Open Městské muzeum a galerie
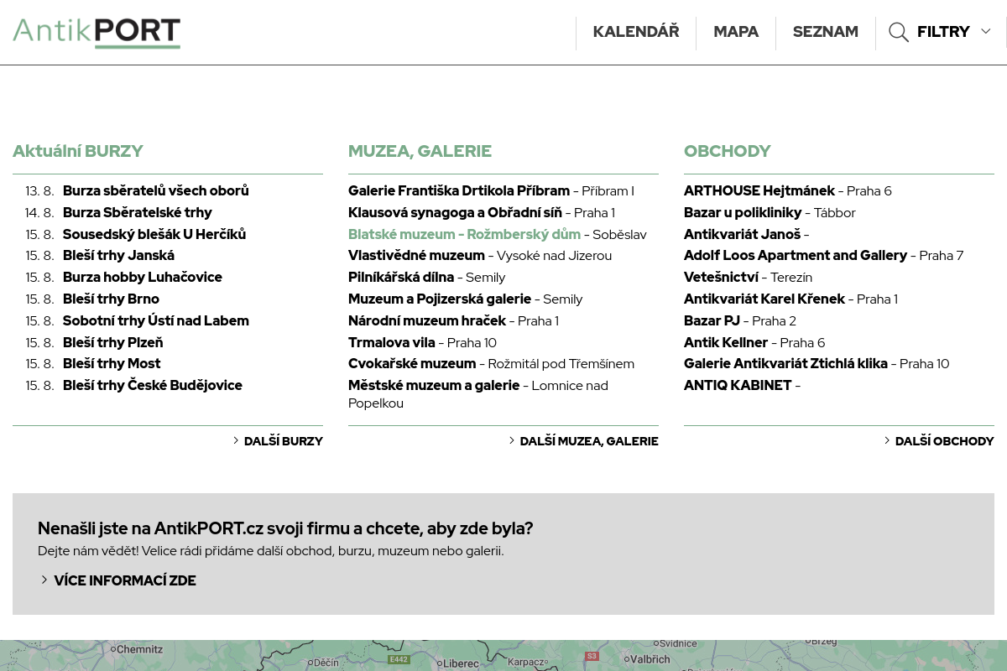Screen dimensions: 1007x671 point(434,385)
